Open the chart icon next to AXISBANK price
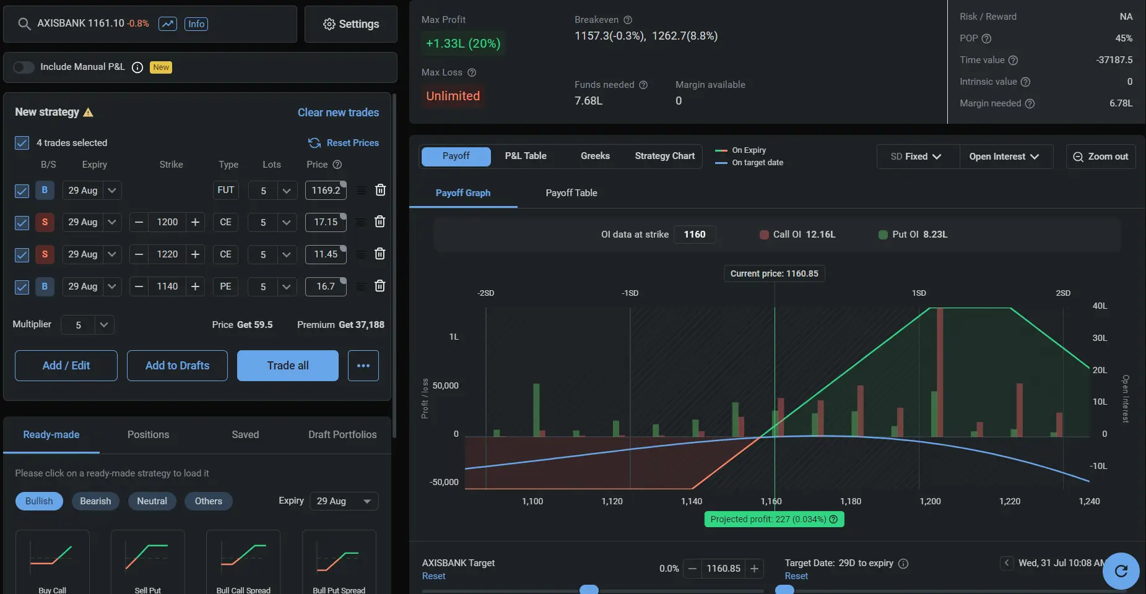Image resolution: width=1146 pixels, height=594 pixels. (x=168, y=24)
